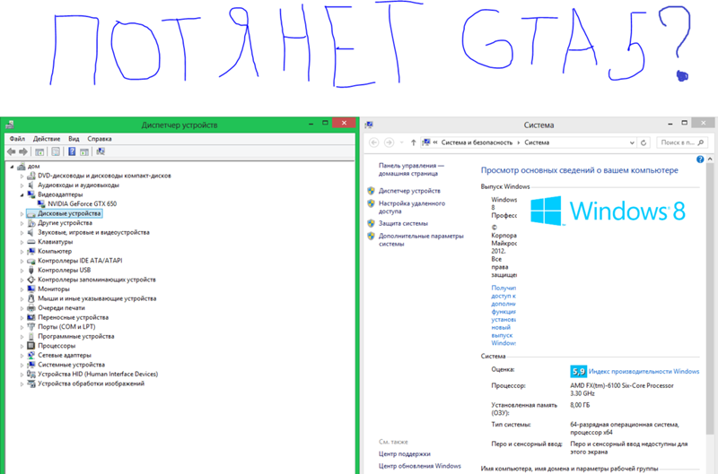Image resolution: width=718 pixels, height=474 pixels.
Task: Click the Back button in Система window
Action: click(x=373, y=142)
